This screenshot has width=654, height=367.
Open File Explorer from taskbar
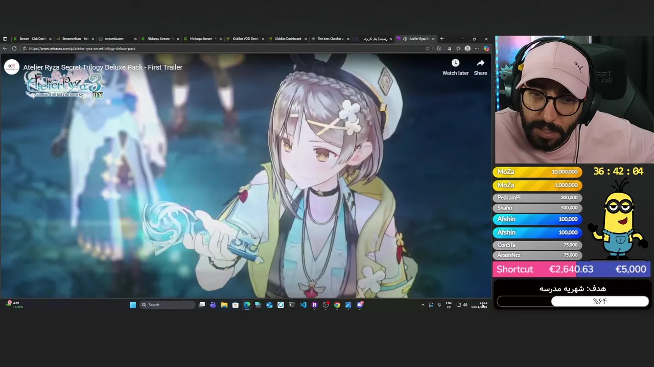224,305
